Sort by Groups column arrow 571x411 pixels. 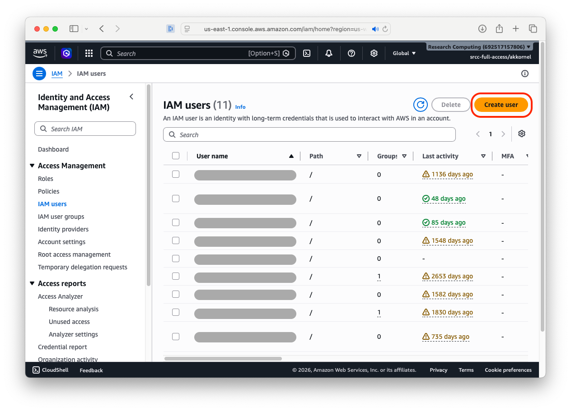(x=404, y=156)
